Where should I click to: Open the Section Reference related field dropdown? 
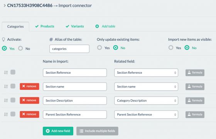click(x=146, y=73)
